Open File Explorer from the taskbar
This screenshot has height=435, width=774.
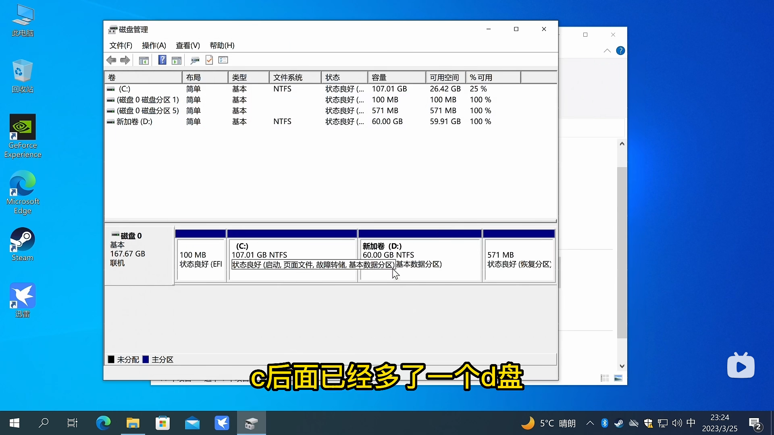pos(133,423)
